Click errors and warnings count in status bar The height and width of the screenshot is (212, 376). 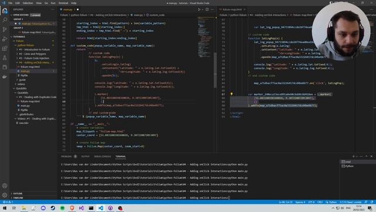pos(8,202)
